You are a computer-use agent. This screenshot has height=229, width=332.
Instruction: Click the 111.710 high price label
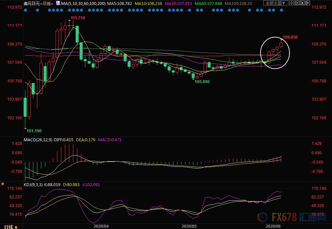tap(78, 18)
